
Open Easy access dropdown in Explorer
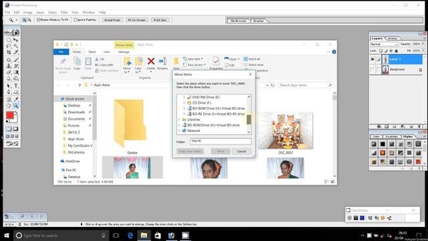point(195,65)
